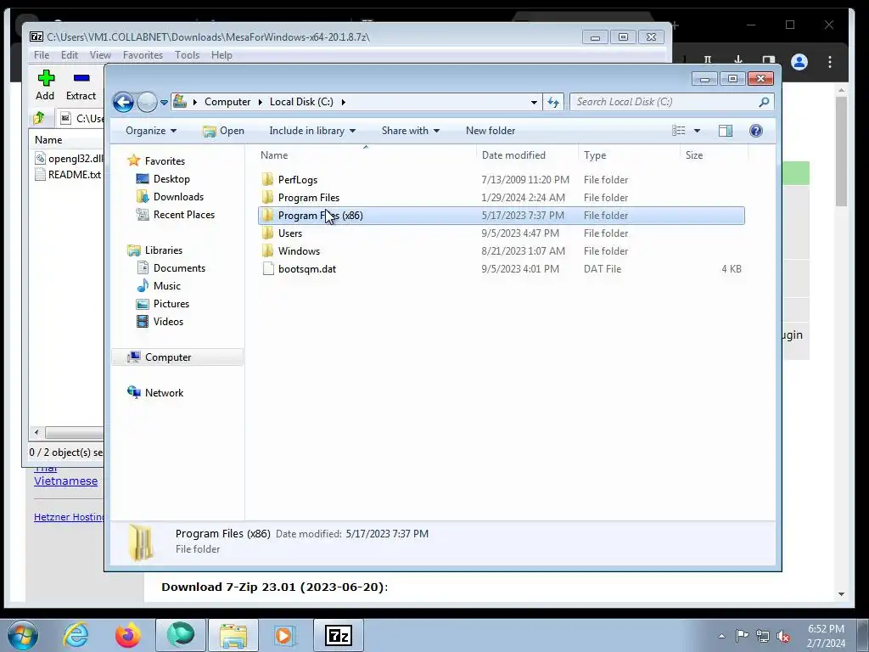Go up one folder in 7-Zip
The image size is (869, 652).
(x=39, y=118)
